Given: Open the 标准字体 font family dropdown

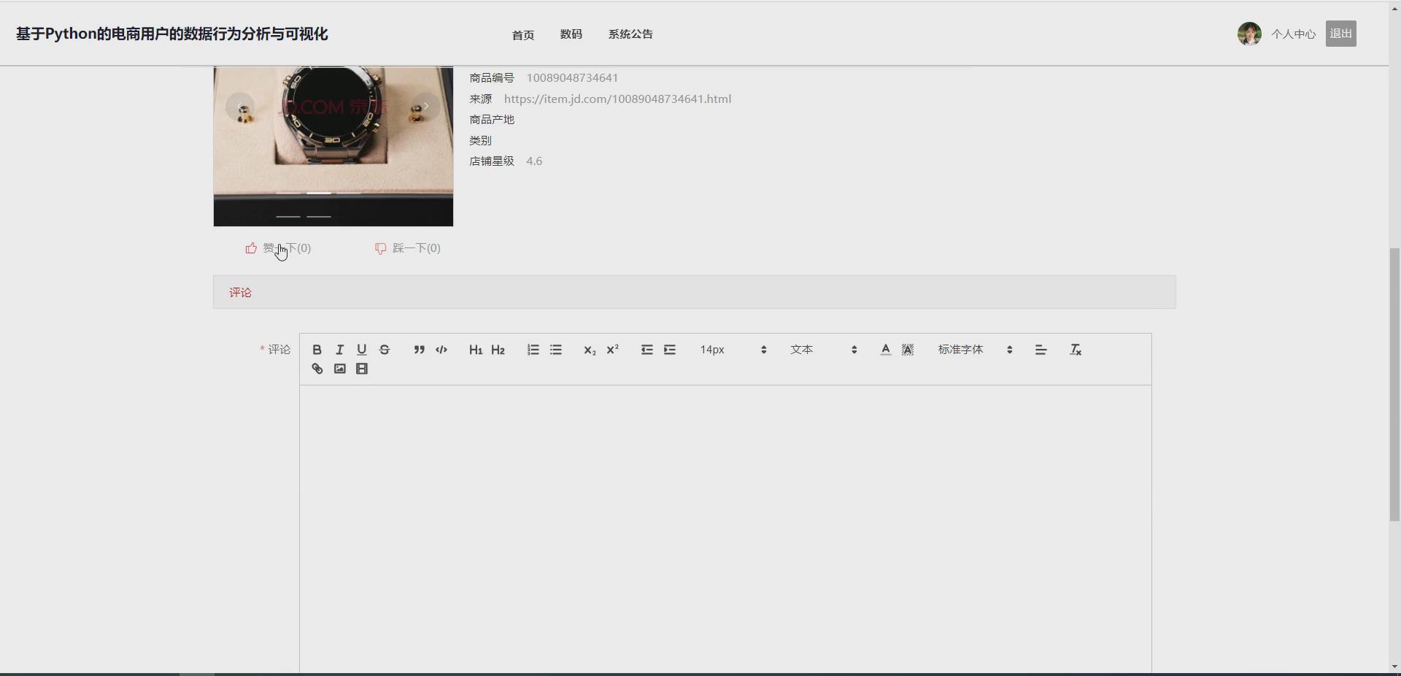Looking at the screenshot, I should (x=976, y=350).
